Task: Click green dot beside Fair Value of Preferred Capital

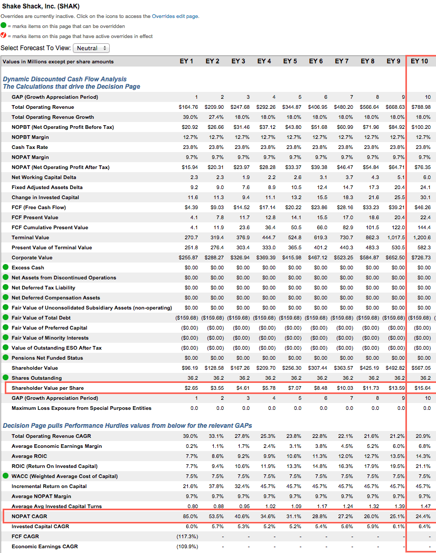Action: tap(6, 327)
